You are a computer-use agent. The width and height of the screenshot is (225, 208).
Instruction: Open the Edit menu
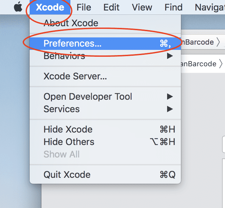pos(111,7)
